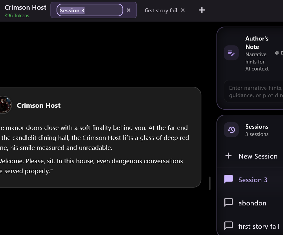
Task: Click the chat bubble icon beside abondon
Action: (x=228, y=202)
